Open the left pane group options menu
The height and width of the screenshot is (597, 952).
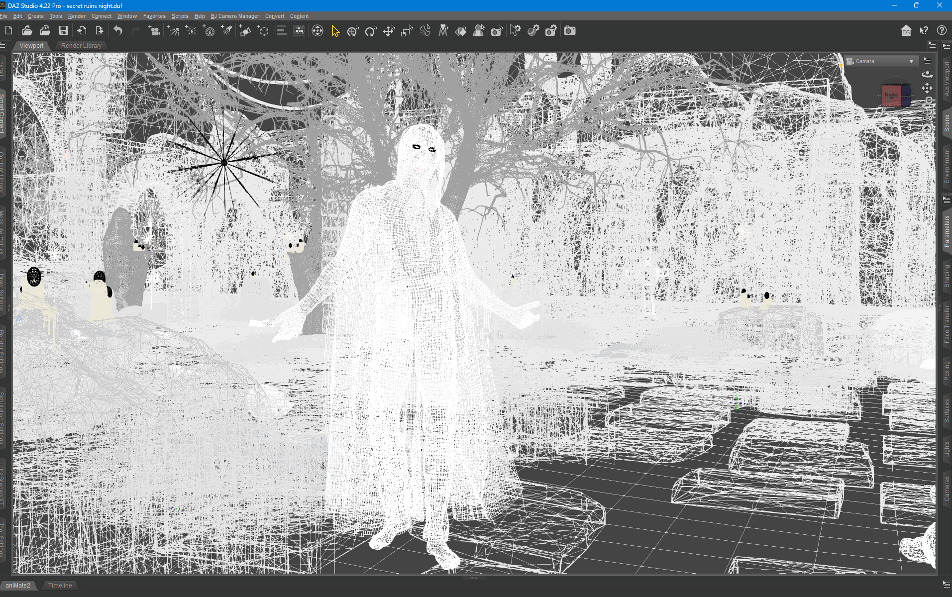coord(3,45)
